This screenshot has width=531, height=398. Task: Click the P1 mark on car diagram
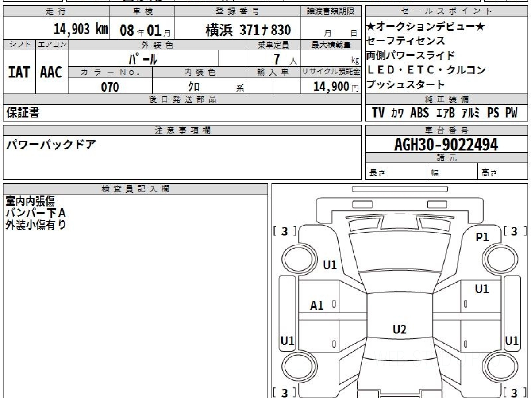(482, 237)
